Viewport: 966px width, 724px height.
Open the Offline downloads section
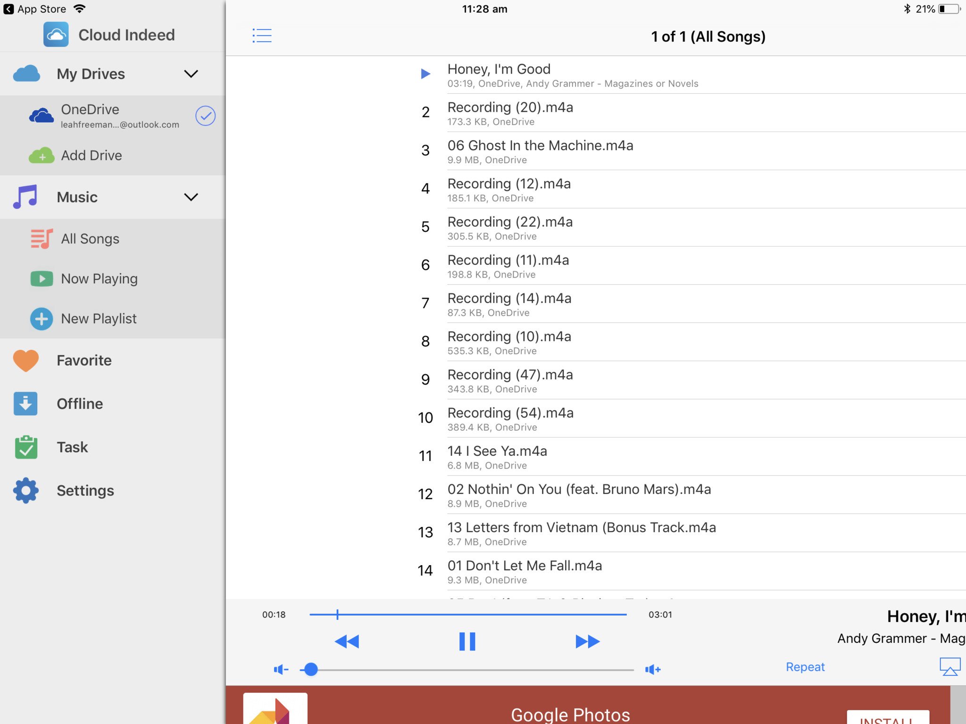click(x=26, y=403)
